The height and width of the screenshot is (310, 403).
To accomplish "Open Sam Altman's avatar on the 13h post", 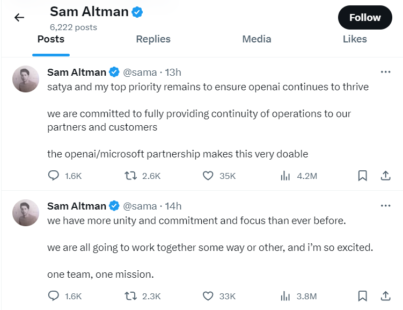I will tap(26, 79).
